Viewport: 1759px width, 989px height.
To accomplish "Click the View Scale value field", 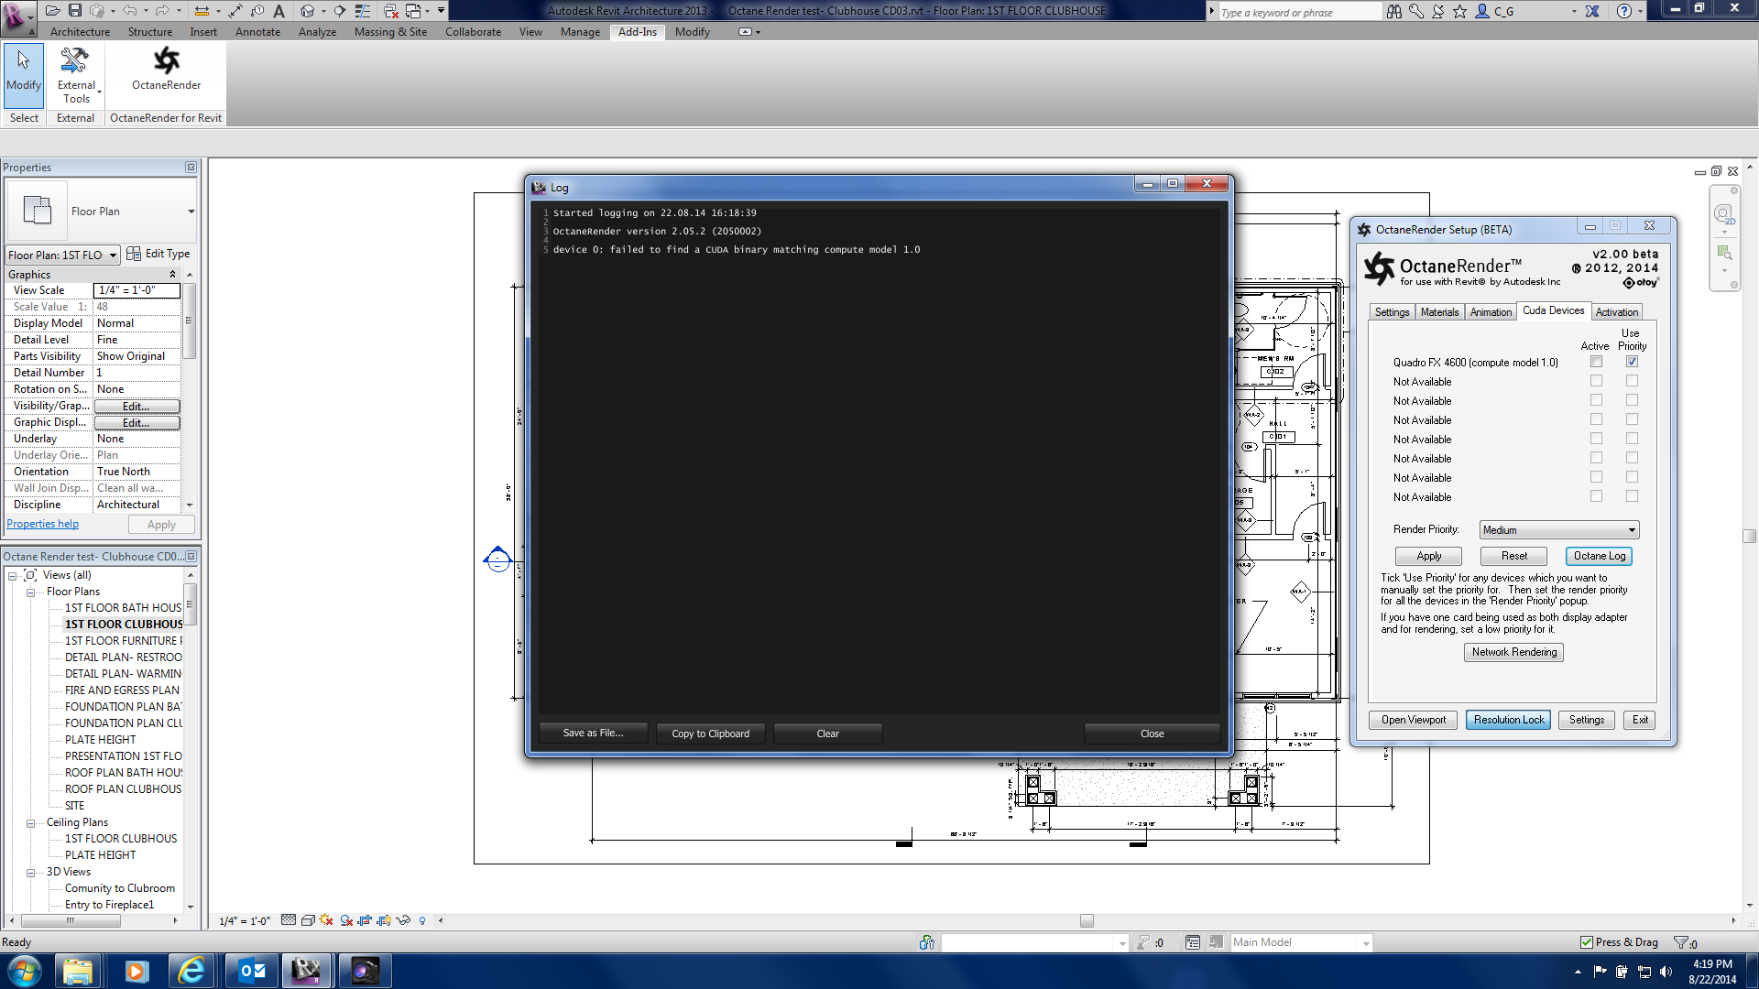I will click(137, 290).
